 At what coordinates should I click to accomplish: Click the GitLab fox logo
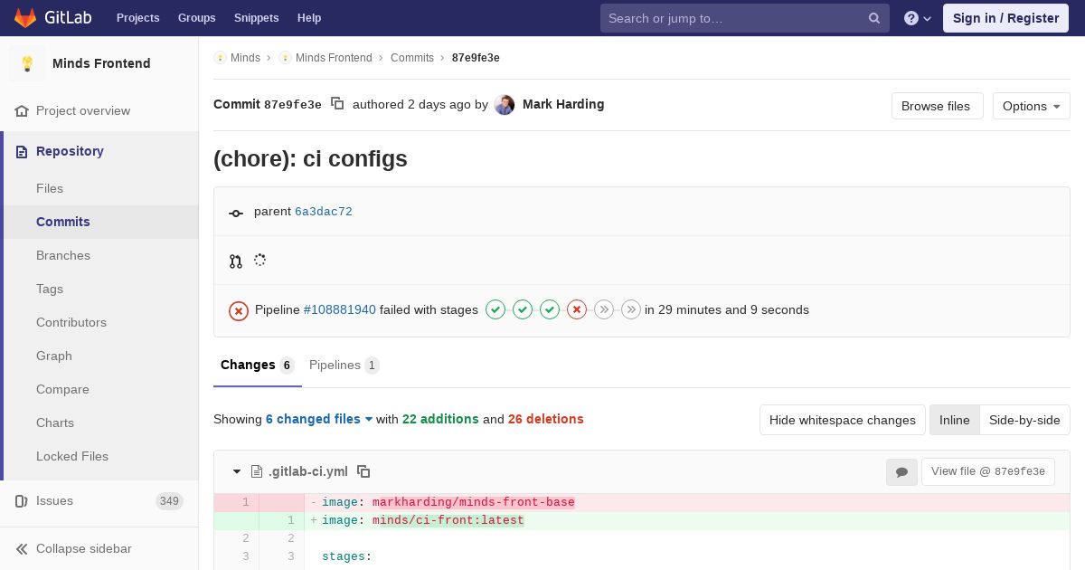(x=25, y=18)
